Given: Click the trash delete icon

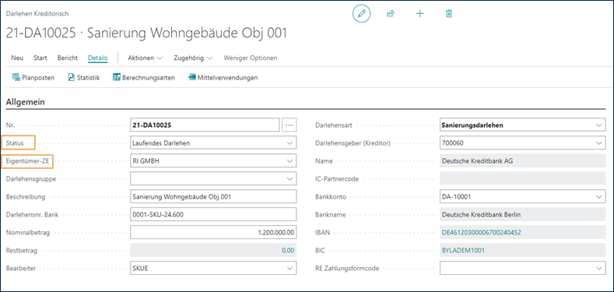Looking at the screenshot, I should 449,14.
